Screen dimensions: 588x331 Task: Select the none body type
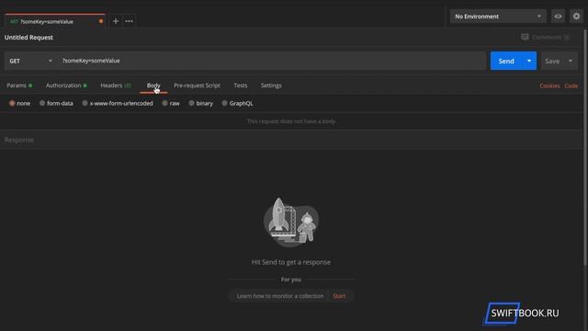12,103
